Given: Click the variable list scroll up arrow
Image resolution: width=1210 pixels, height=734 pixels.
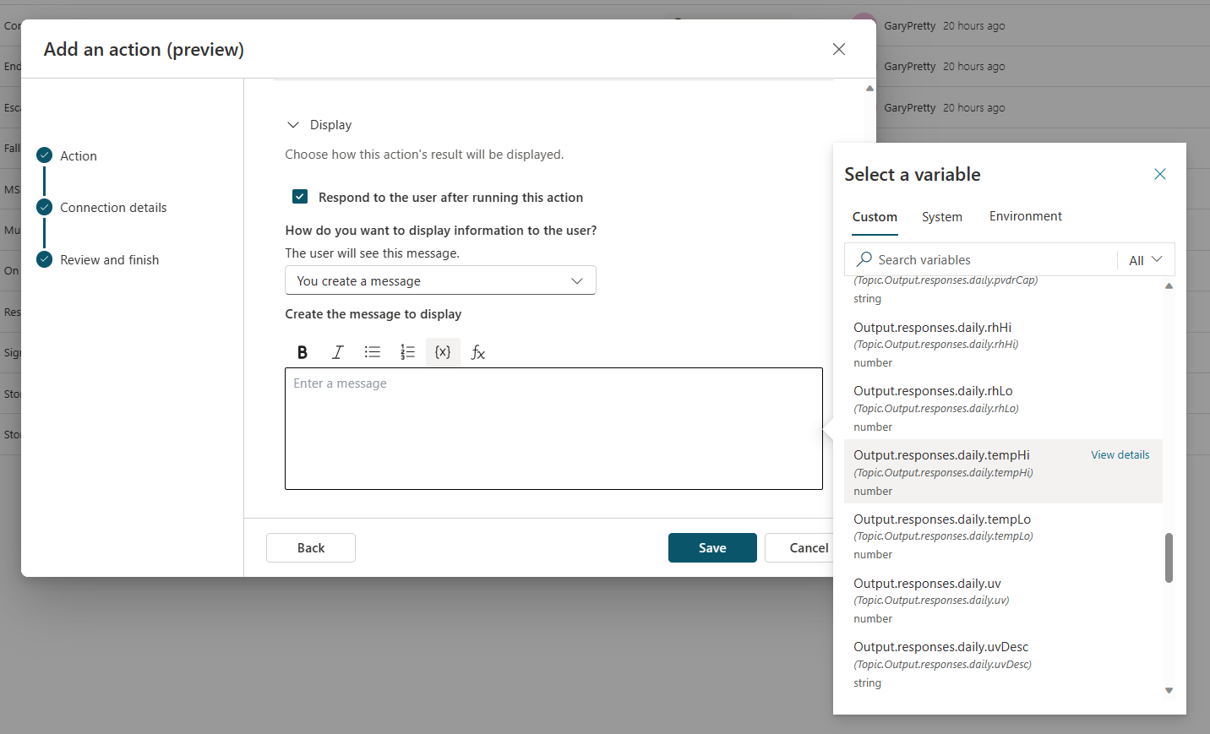Looking at the screenshot, I should [x=1169, y=285].
